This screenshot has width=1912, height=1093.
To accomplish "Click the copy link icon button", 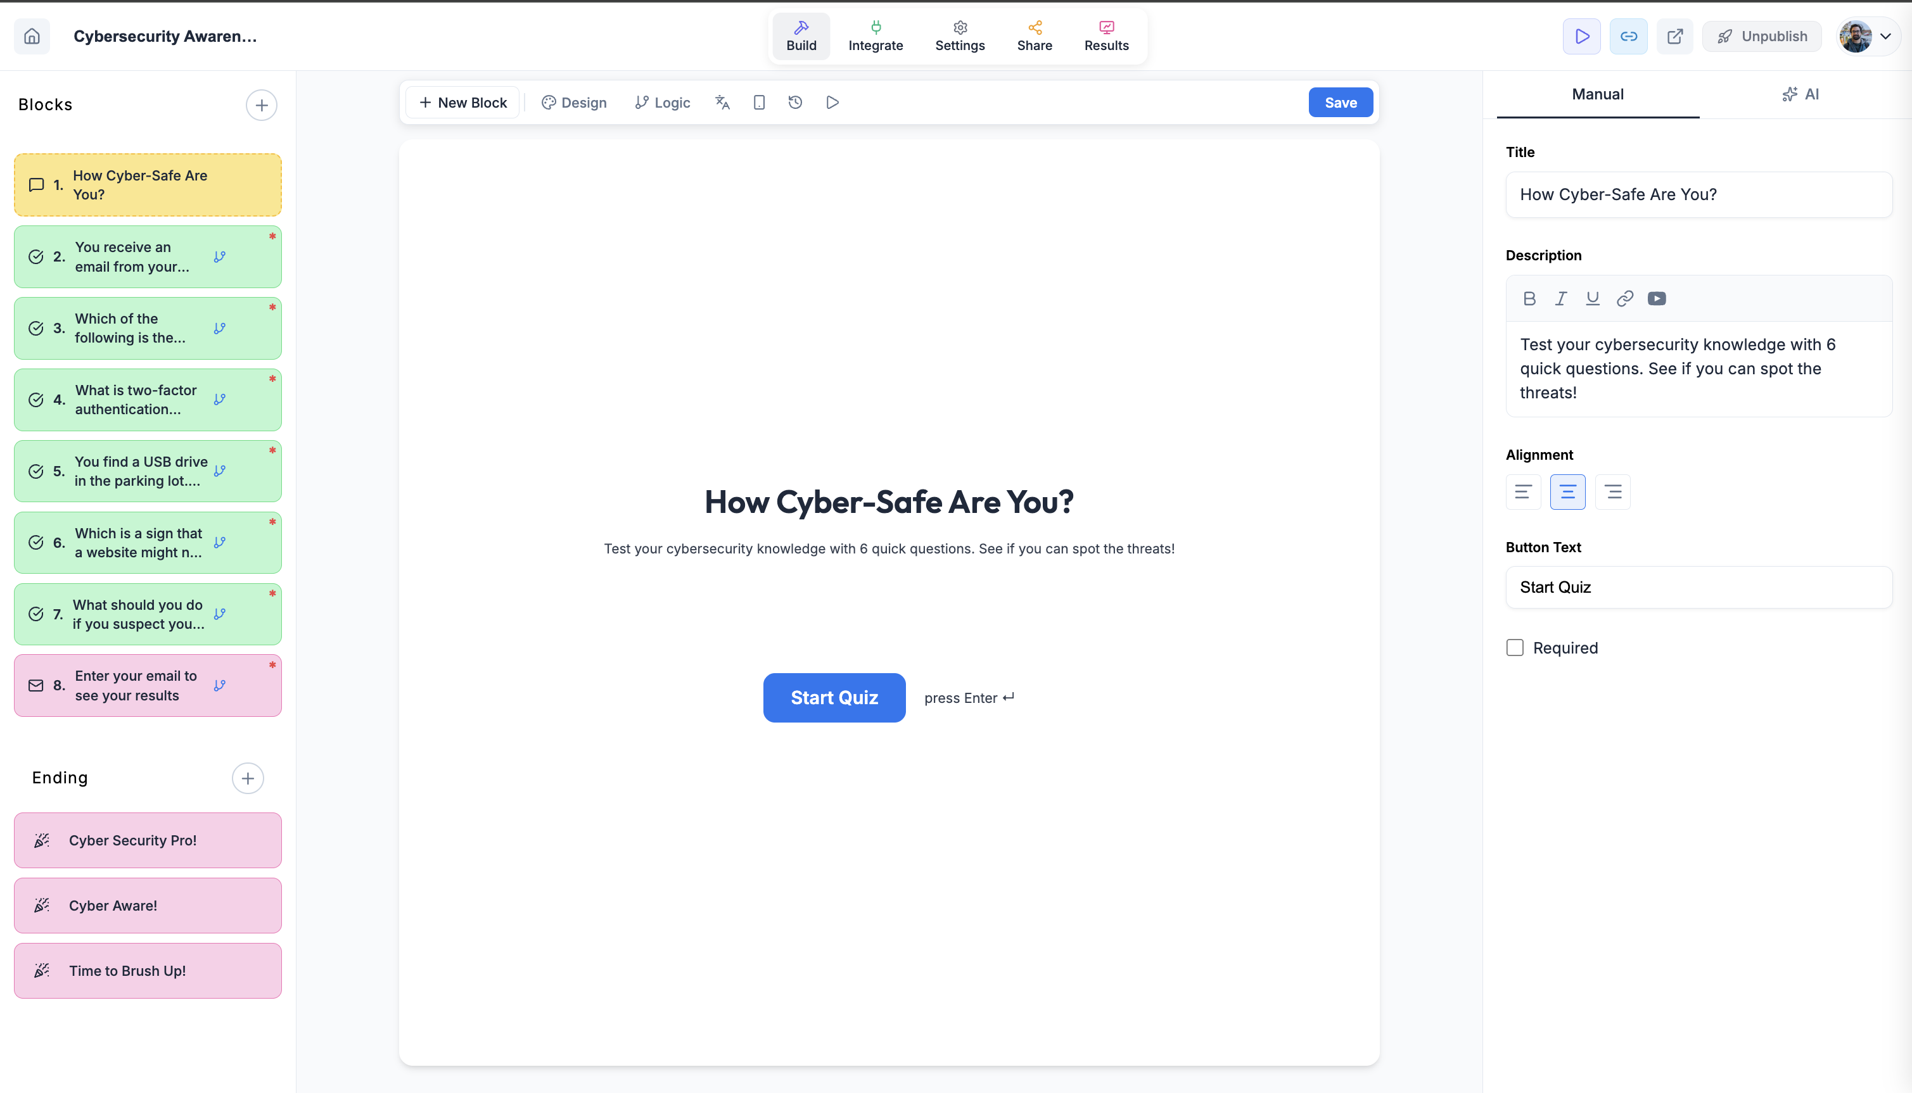I will (1628, 36).
